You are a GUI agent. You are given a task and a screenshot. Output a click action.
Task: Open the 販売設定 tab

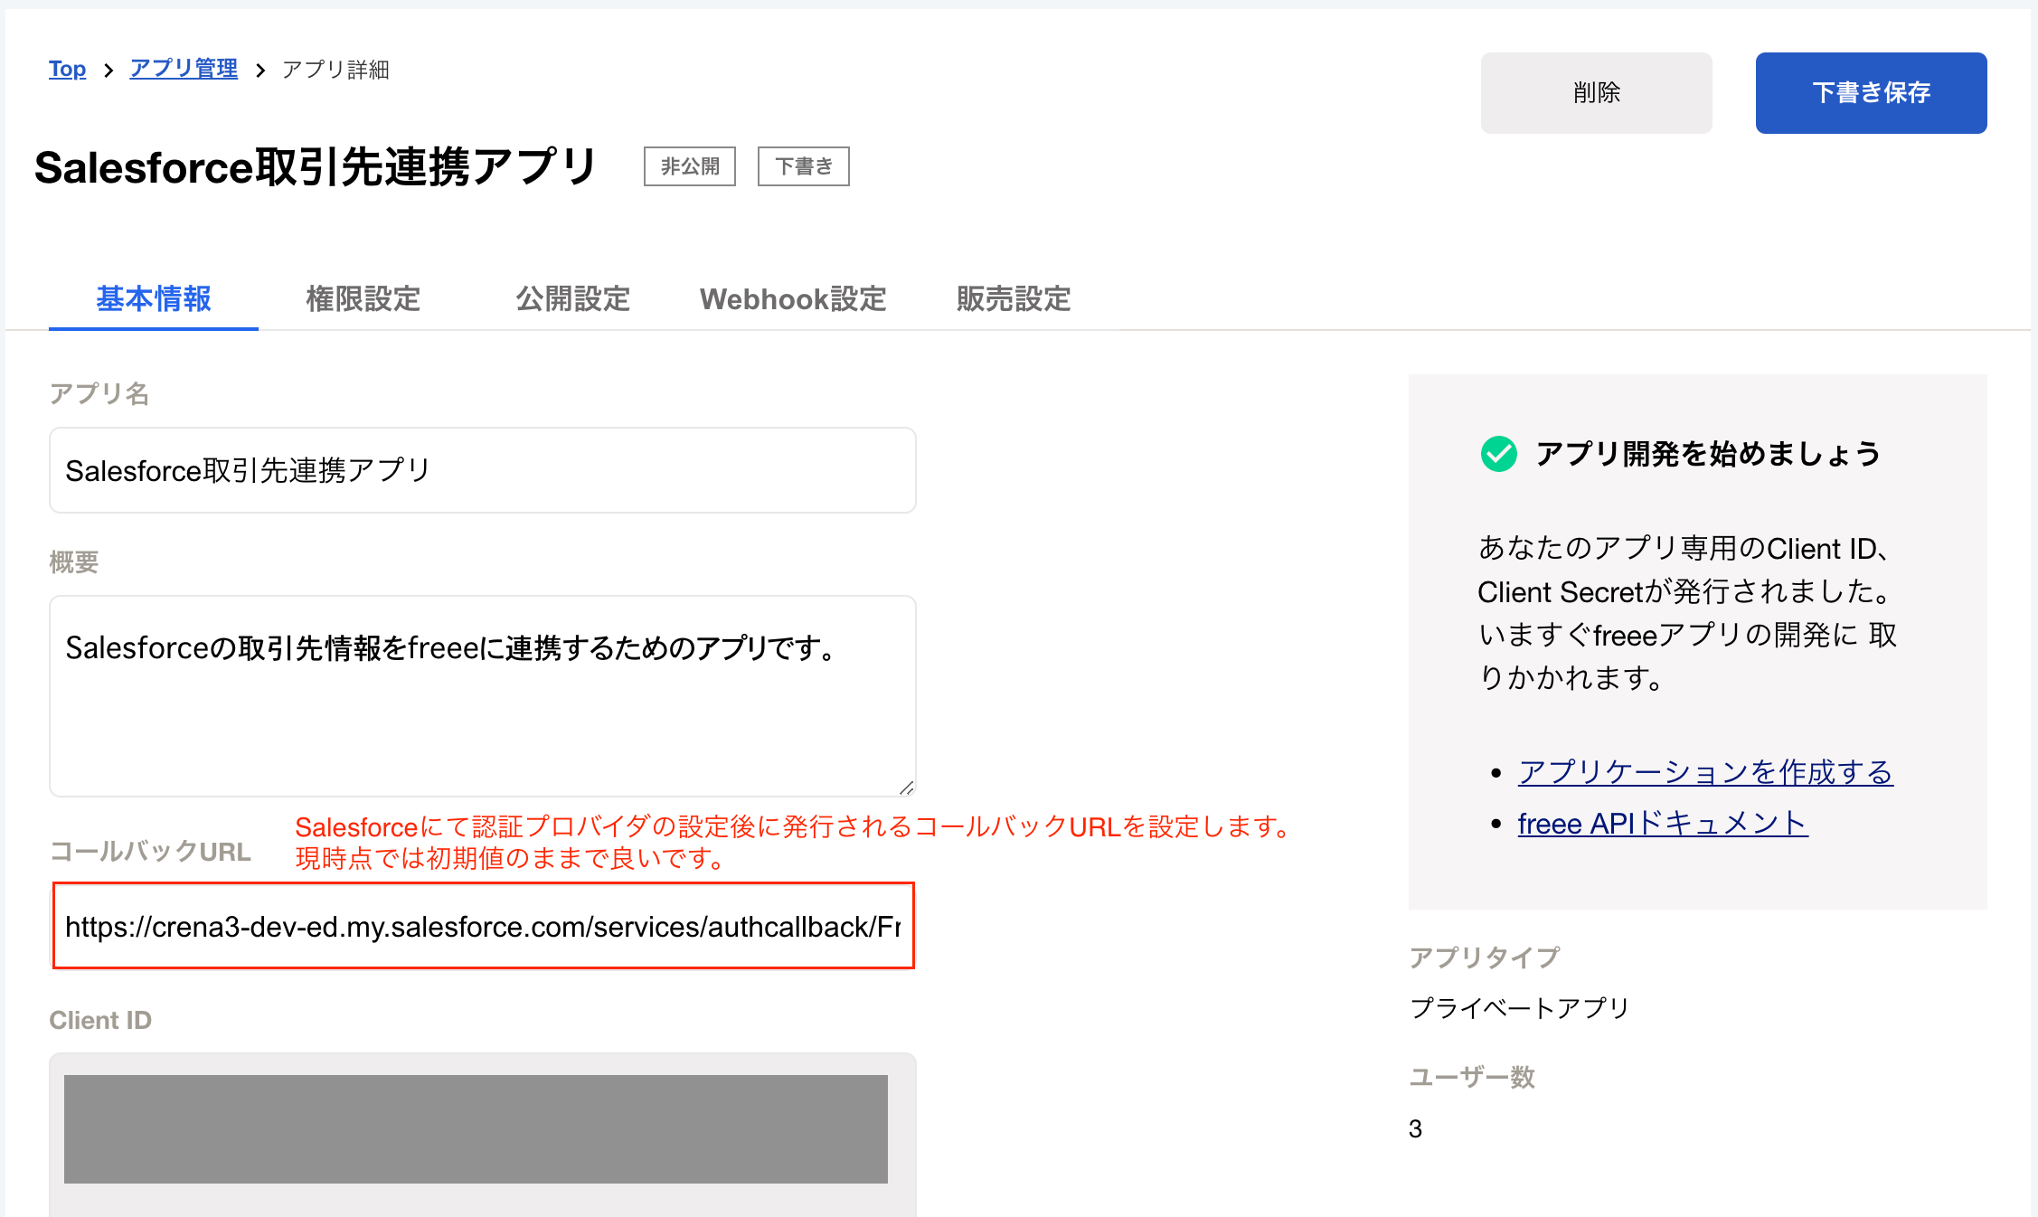(1014, 298)
